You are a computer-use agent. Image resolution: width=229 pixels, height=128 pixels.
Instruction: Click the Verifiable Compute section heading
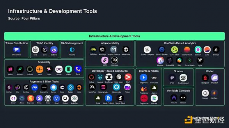tap(179, 91)
